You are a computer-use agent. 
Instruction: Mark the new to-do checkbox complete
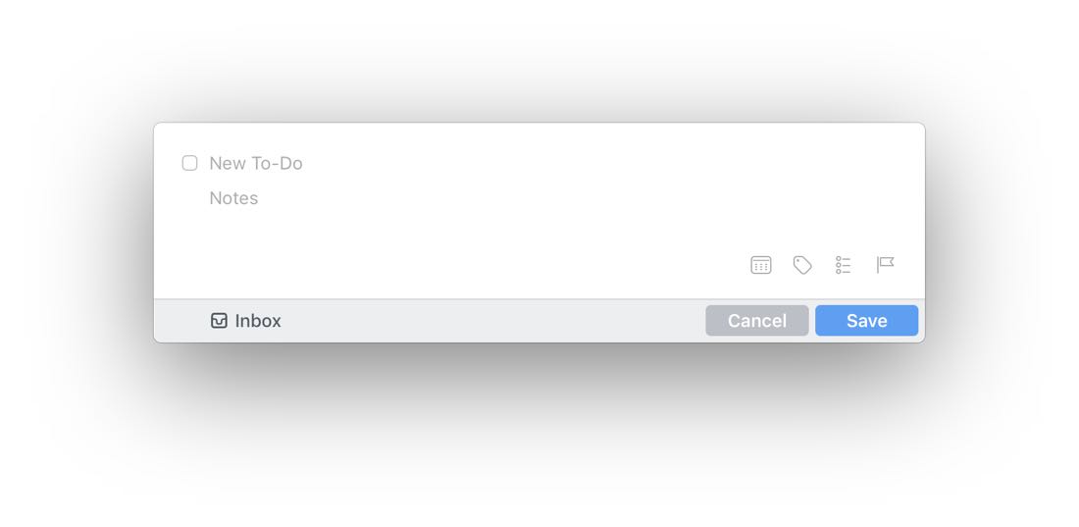tap(189, 163)
